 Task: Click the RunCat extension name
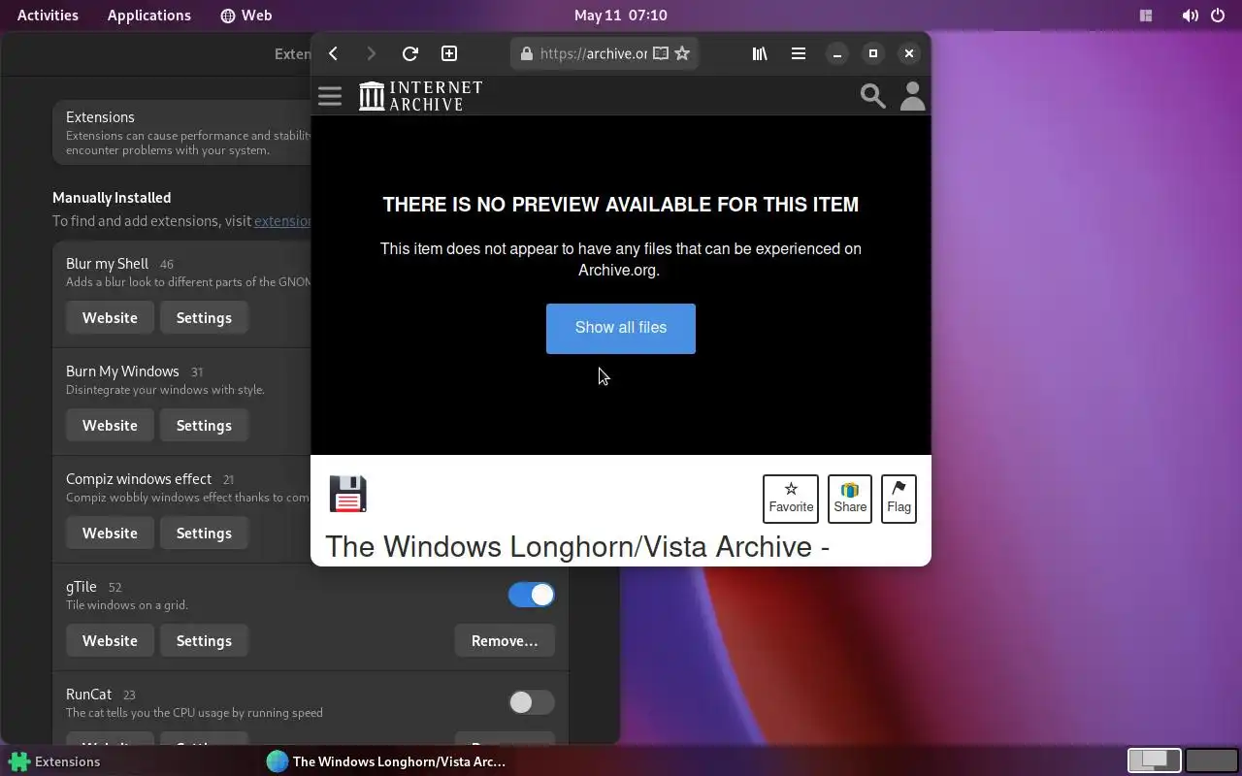point(88,695)
